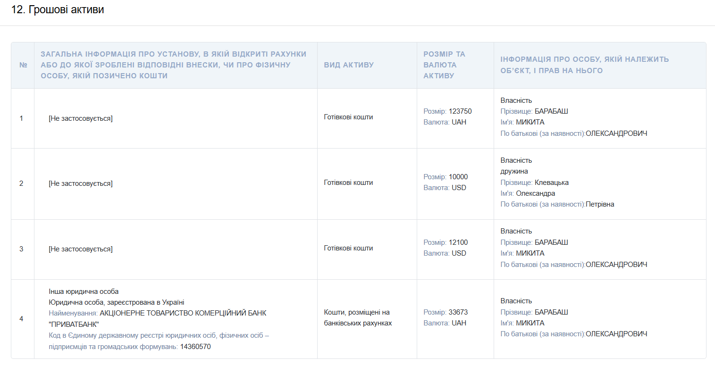Viewport: 715px width, 366px height.
Task: Click the "дружина" relationship label
Action: click(514, 171)
